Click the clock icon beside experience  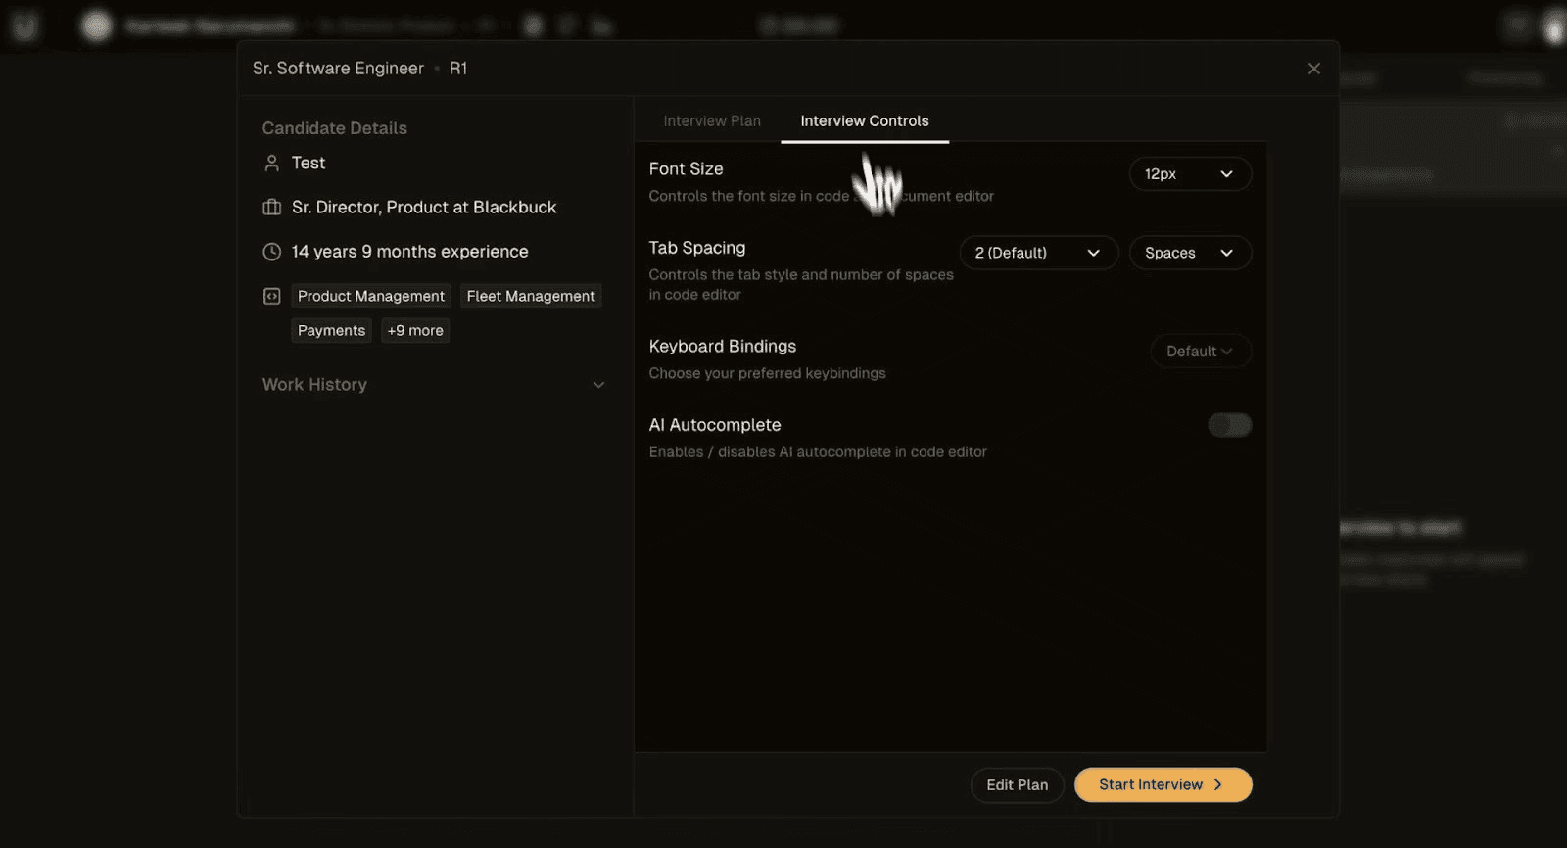tap(272, 252)
